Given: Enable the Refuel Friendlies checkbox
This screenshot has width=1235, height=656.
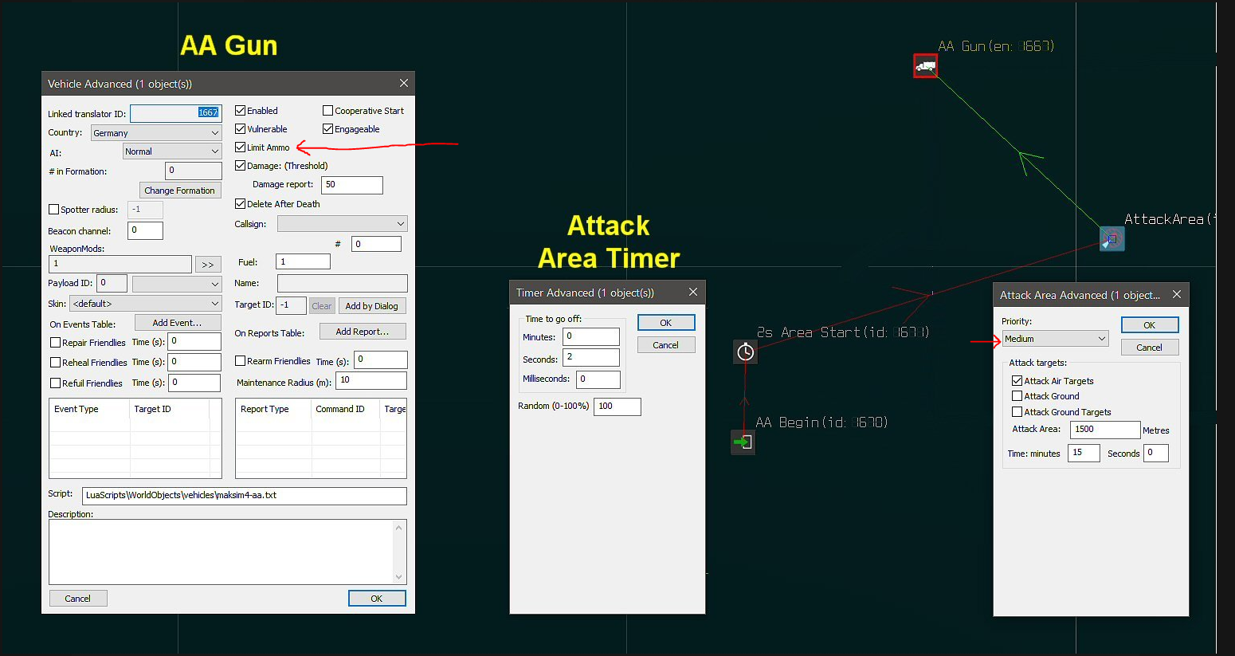Looking at the screenshot, I should (x=56, y=383).
